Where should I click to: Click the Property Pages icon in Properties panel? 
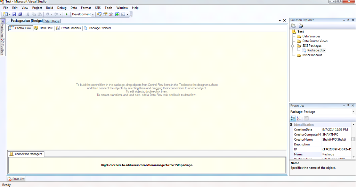(307, 118)
